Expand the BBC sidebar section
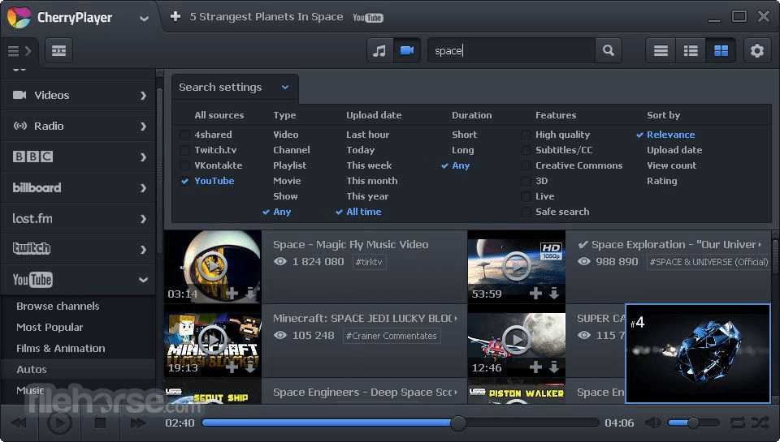Viewport: 780px width, 442px height. [79, 157]
